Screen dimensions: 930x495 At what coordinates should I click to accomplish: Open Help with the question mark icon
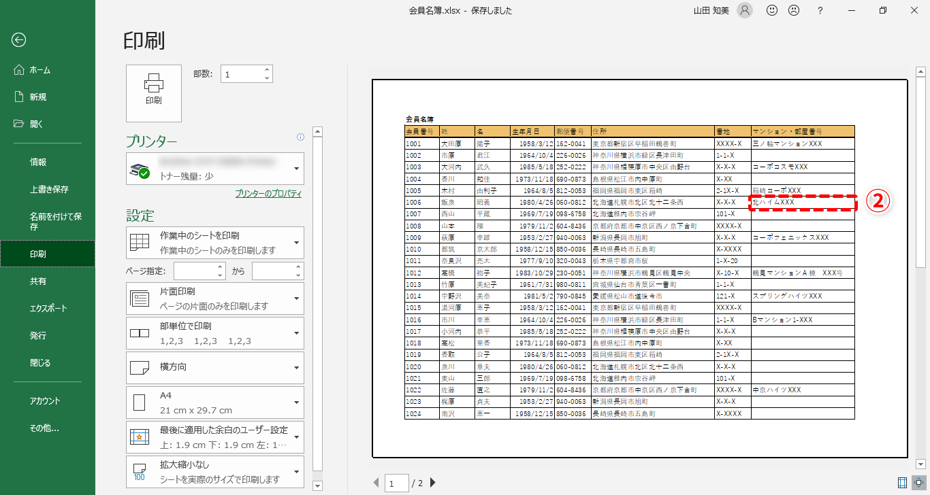tap(820, 10)
